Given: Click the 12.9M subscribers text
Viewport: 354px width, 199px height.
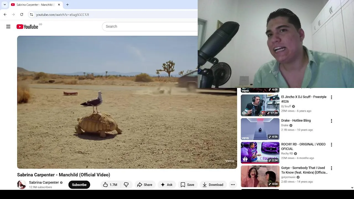Looking at the screenshot, I should (x=40, y=187).
